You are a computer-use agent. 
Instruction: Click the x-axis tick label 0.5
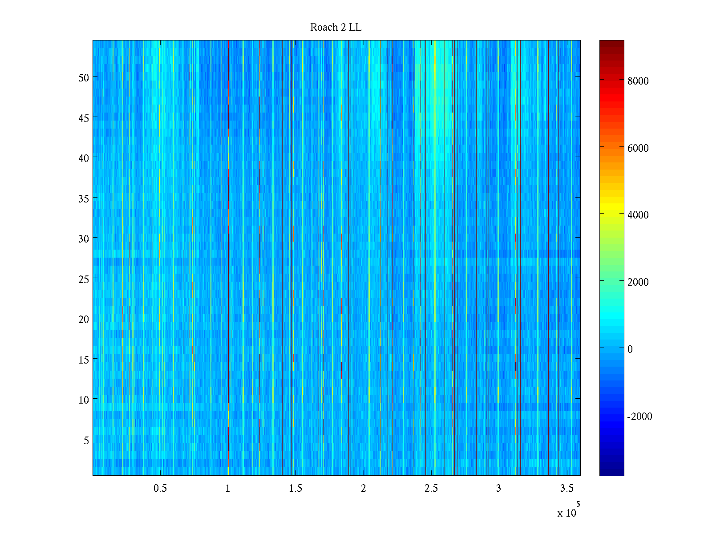pos(160,489)
